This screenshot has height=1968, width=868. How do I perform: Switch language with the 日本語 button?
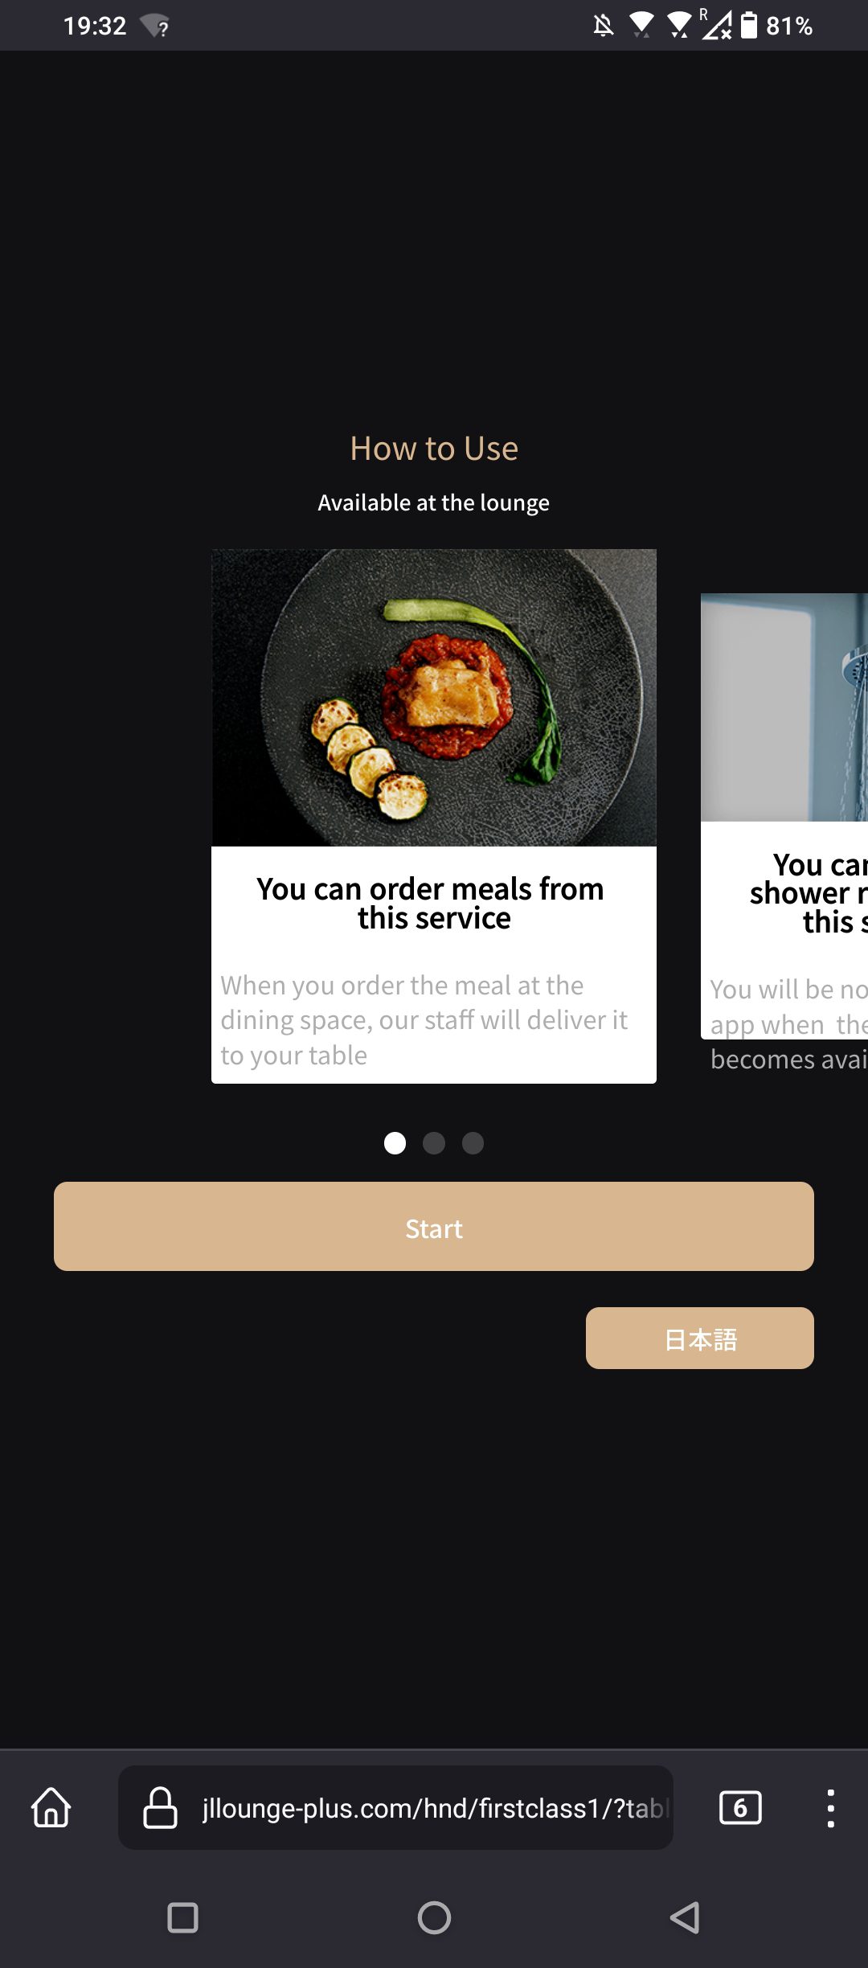pyautogui.click(x=699, y=1338)
